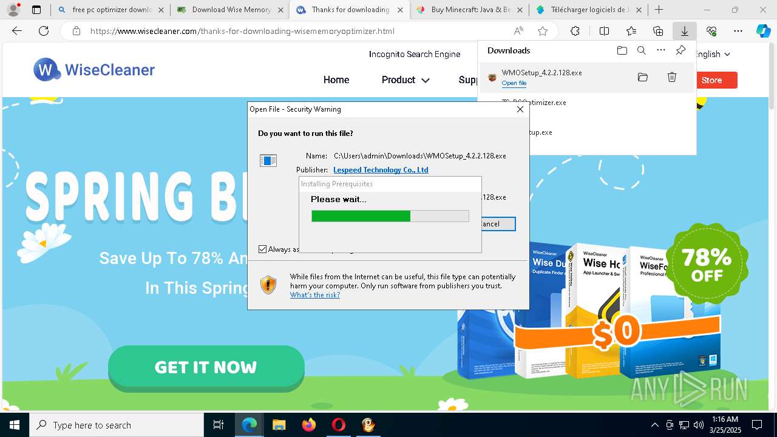
Task: Show WMOSetup file in folder
Action: 643,77
